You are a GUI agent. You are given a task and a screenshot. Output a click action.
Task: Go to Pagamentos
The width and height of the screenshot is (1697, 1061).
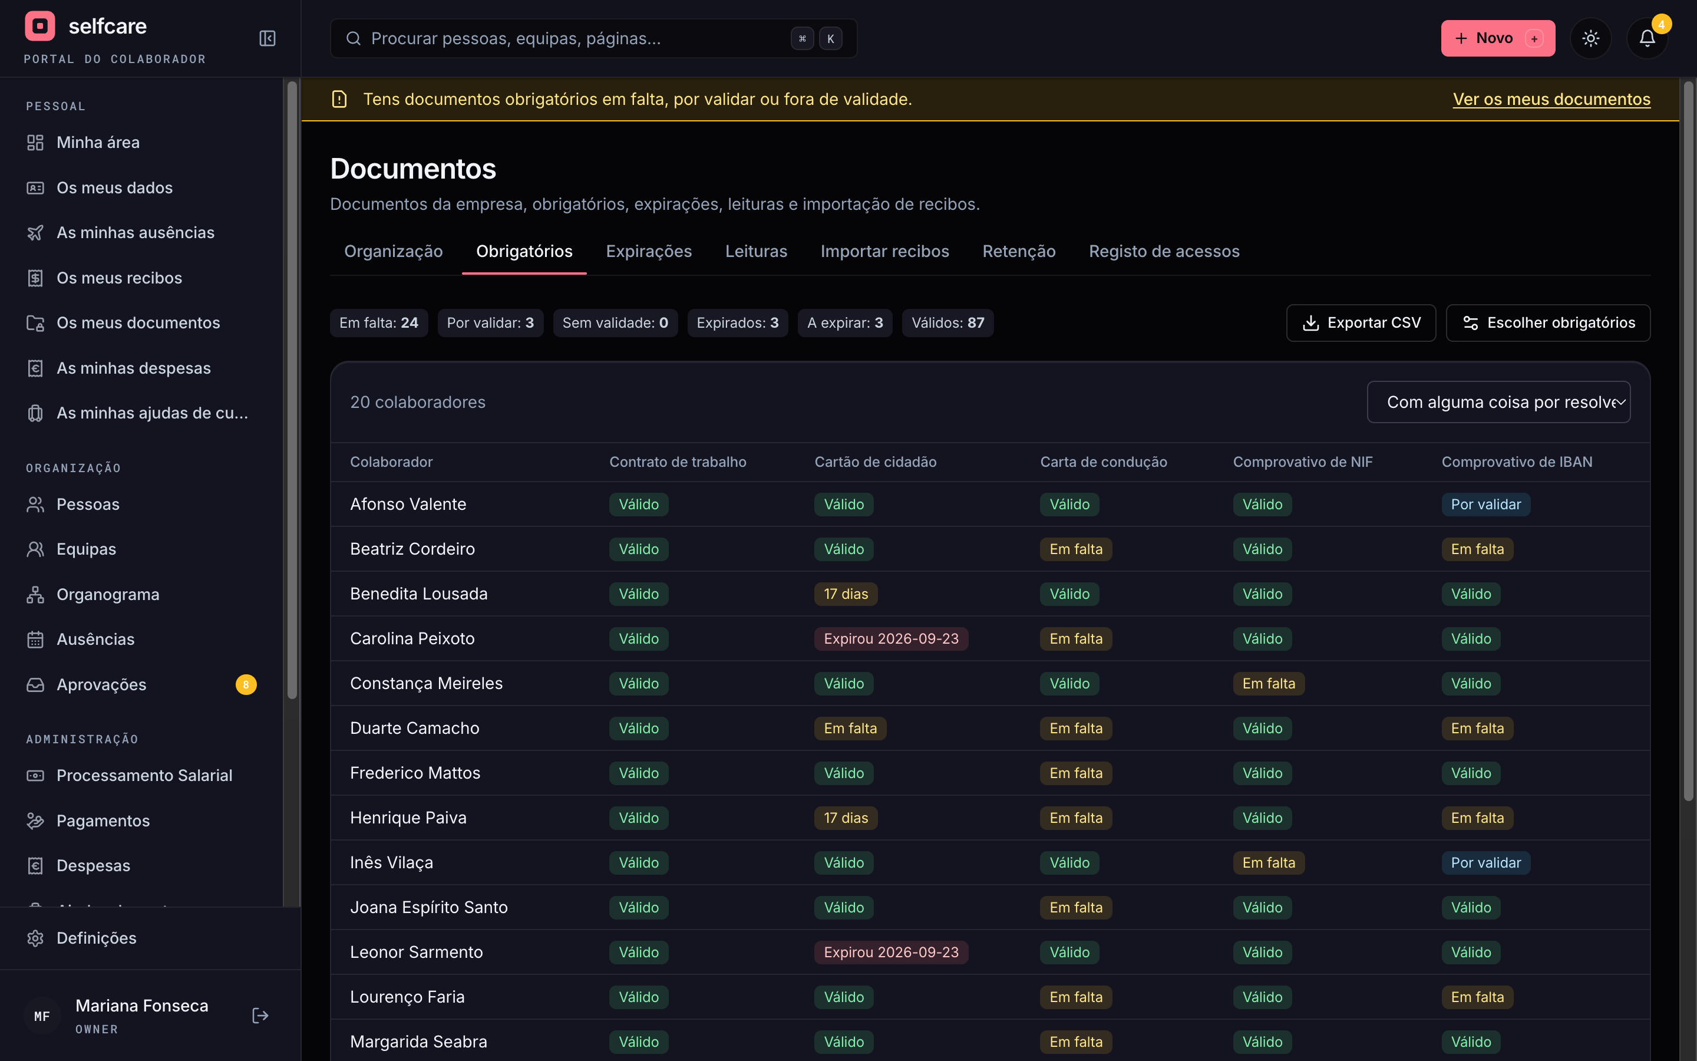pyautogui.click(x=141, y=821)
